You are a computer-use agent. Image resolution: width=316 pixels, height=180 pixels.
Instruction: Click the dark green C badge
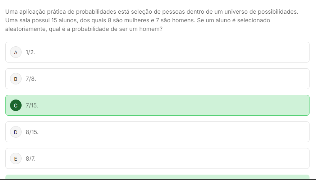[15, 105]
